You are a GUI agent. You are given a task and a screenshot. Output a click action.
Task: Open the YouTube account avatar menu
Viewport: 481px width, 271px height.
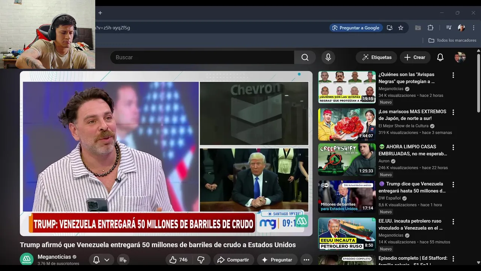[460, 57]
